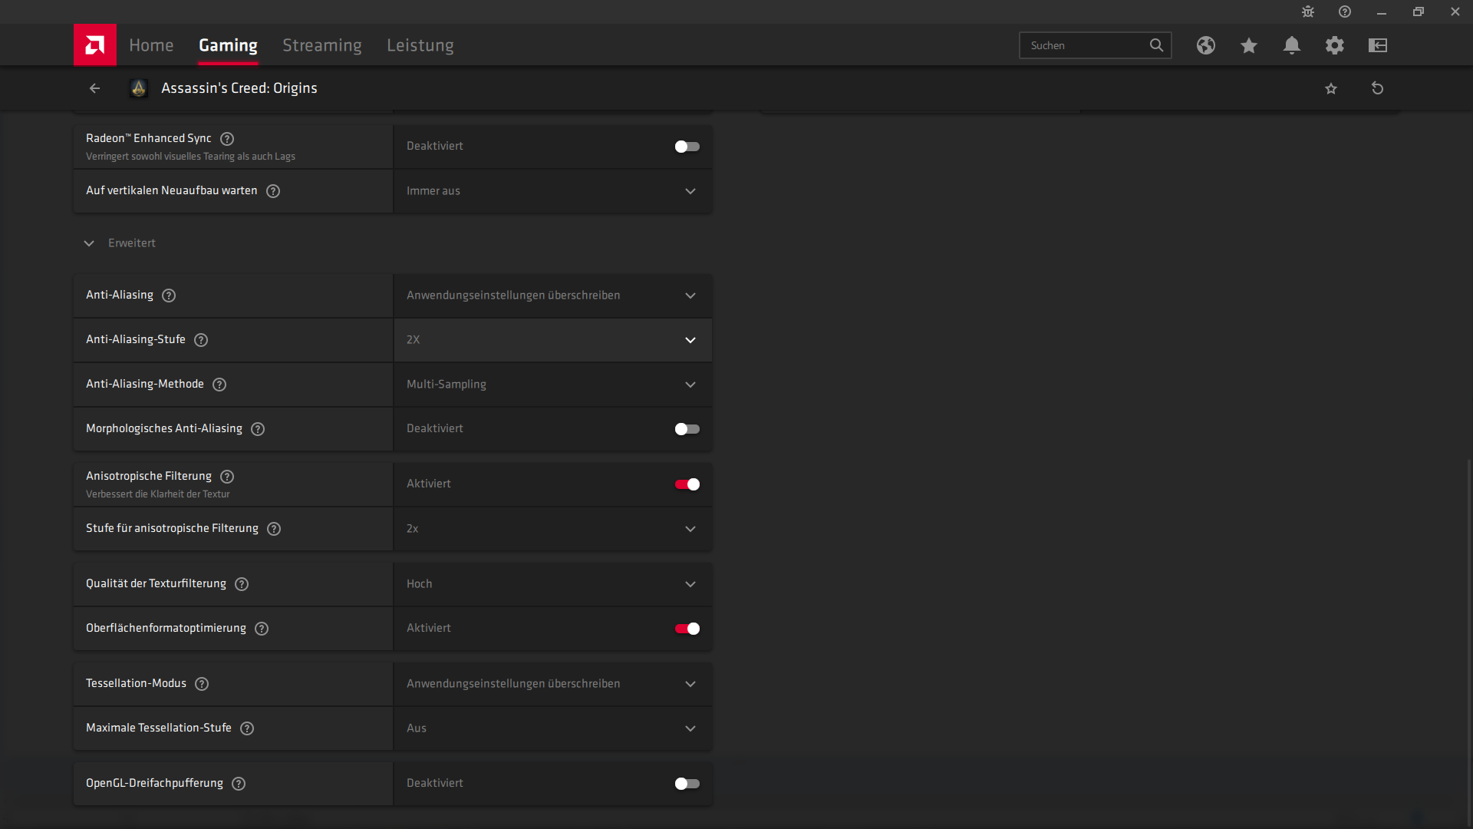
Task: Open favorites star in top bar
Action: 1248,45
